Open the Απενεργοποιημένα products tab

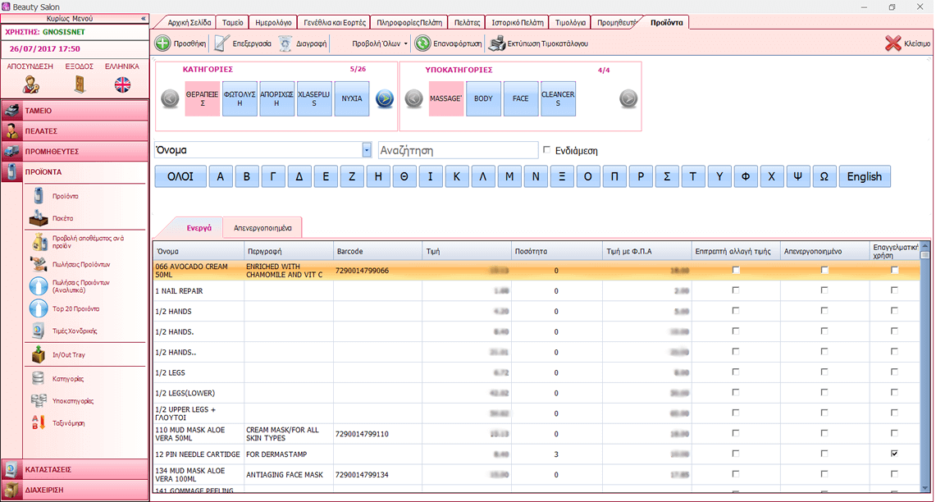point(262,228)
